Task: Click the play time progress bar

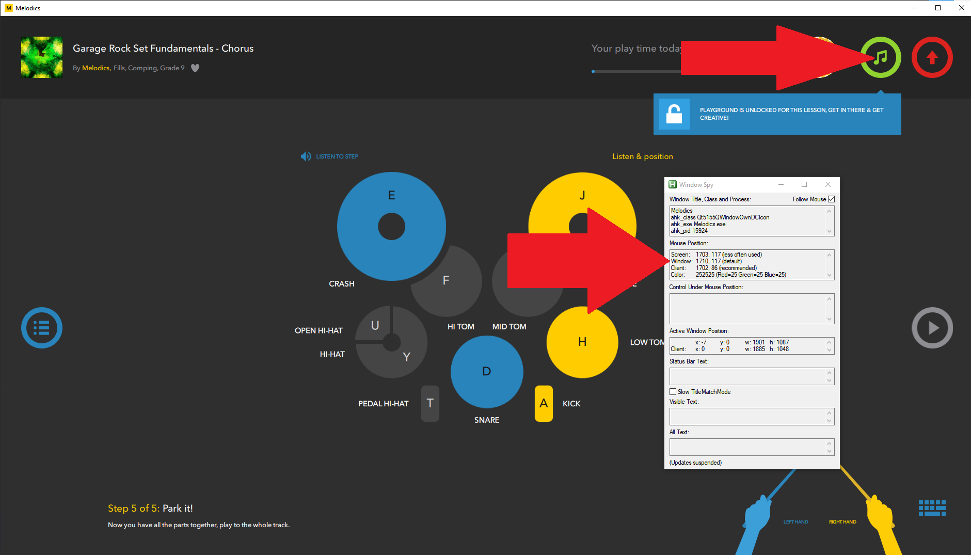Action: pyautogui.click(x=636, y=71)
